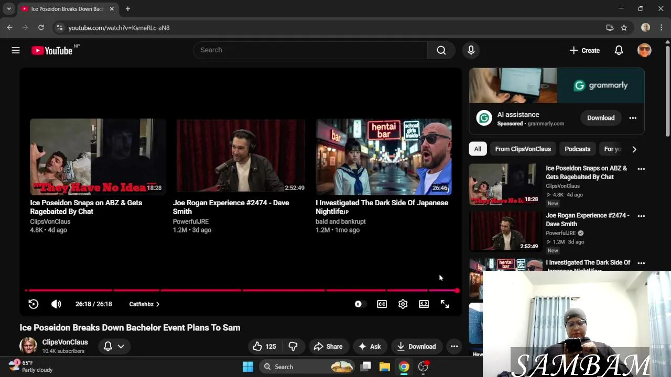671x377 pixels.
Task: Go back in the browser
Action: click(9, 28)
